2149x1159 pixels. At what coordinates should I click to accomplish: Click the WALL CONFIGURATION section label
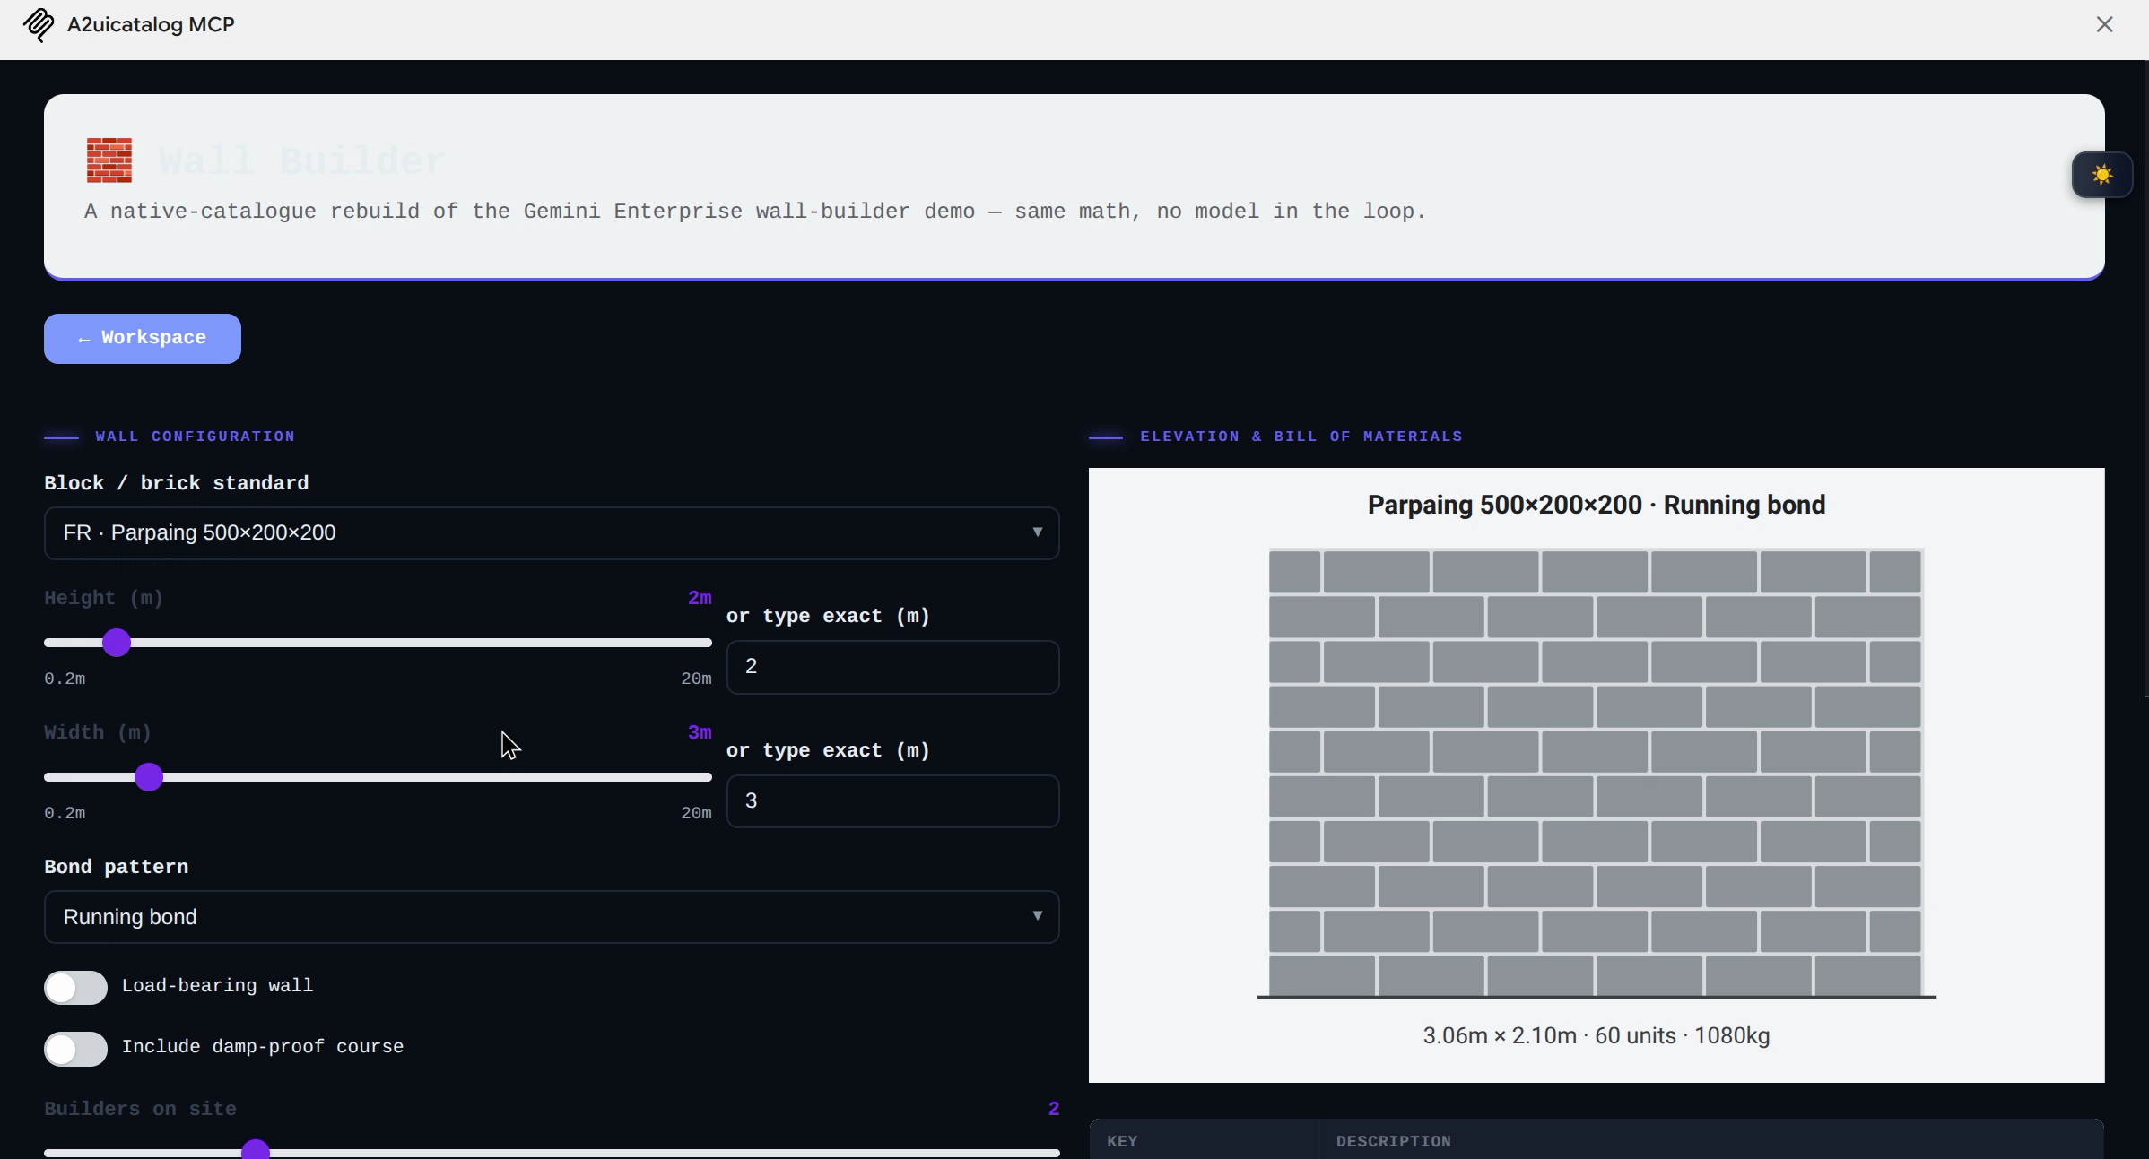coord(196,437)
